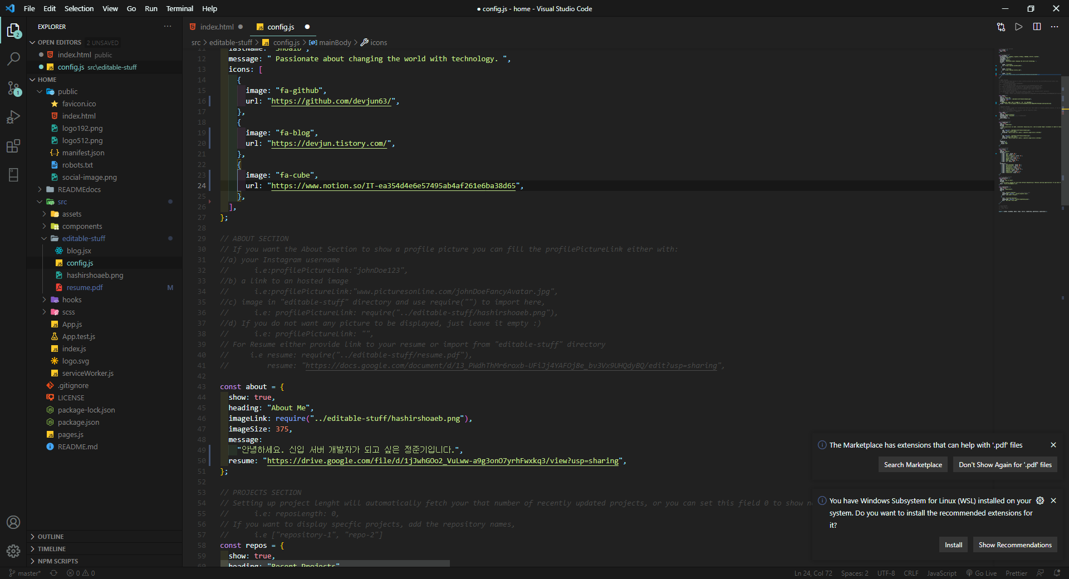Click the open changes compare icon

tap(1001, 27)
